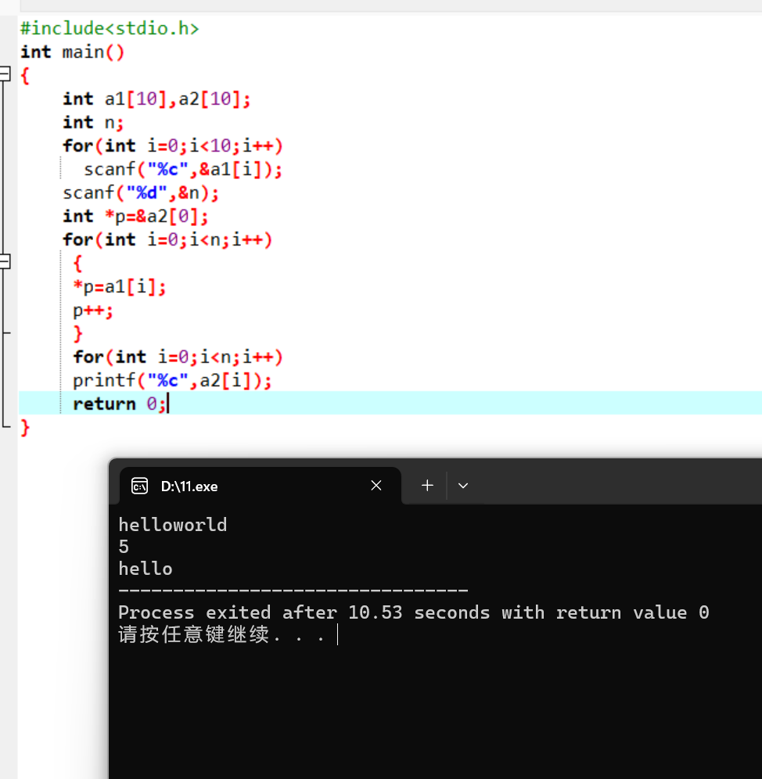Open the terminal tab dropdown chevron
The image size is (762, 779).
pyautogui.click(x=463, y=486)
